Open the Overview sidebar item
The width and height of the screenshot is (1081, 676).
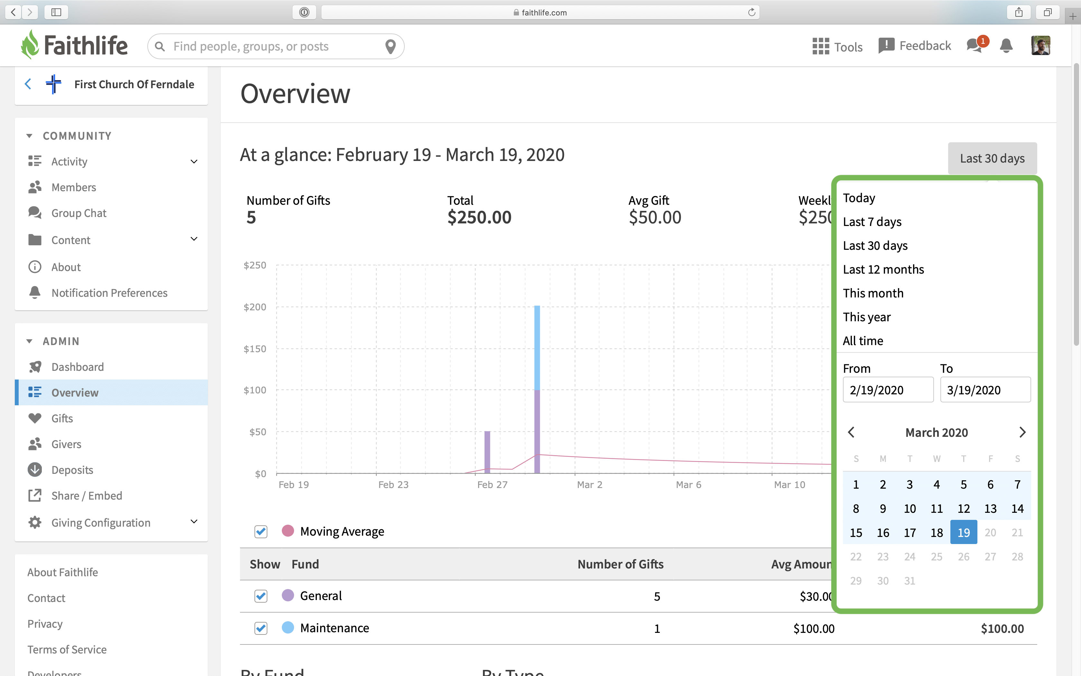(x=111, y=392)
